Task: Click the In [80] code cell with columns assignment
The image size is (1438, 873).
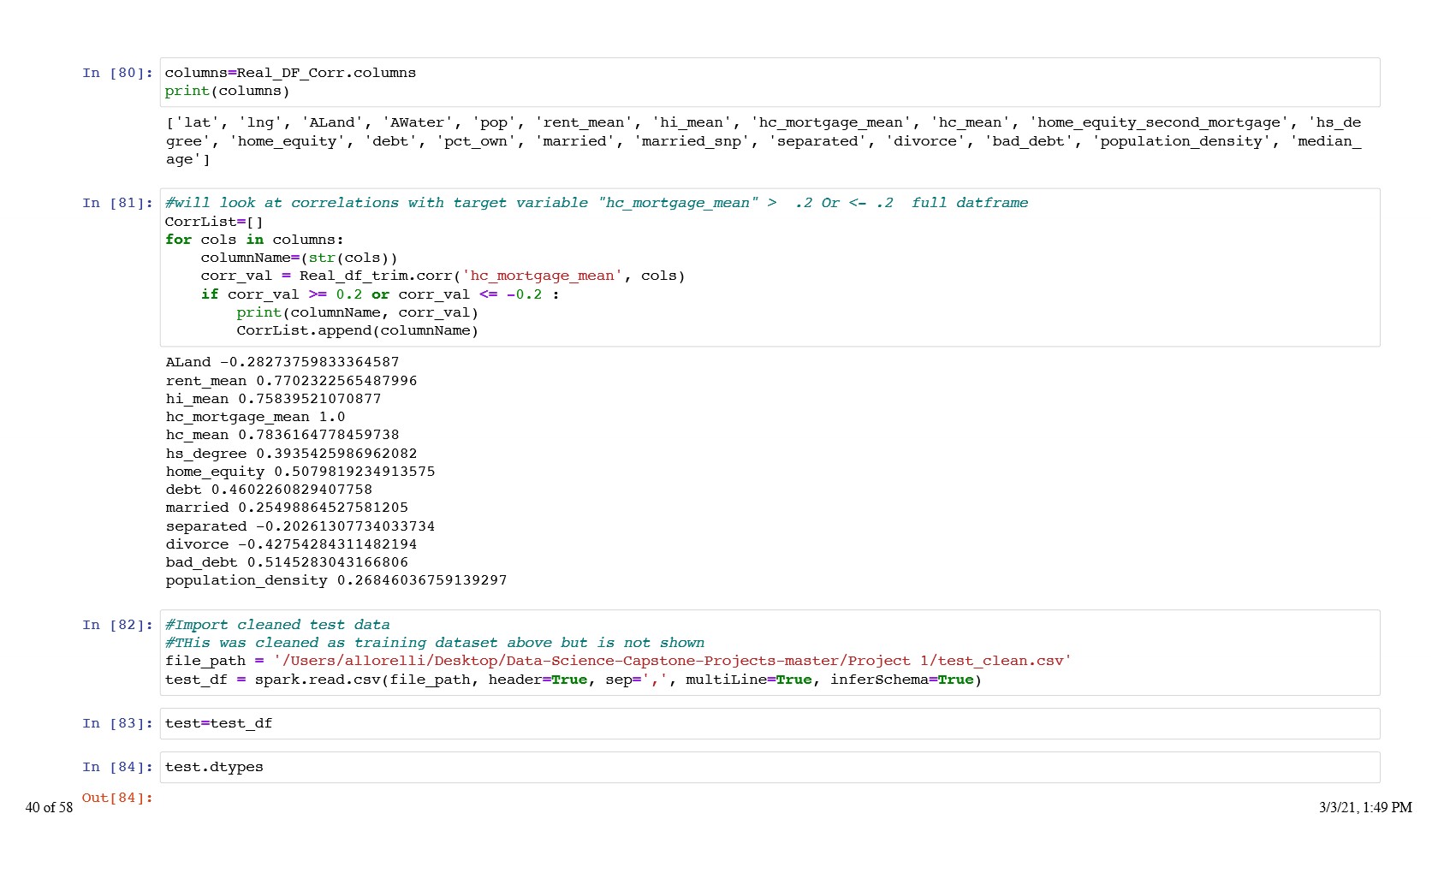Action: point(769,82)
